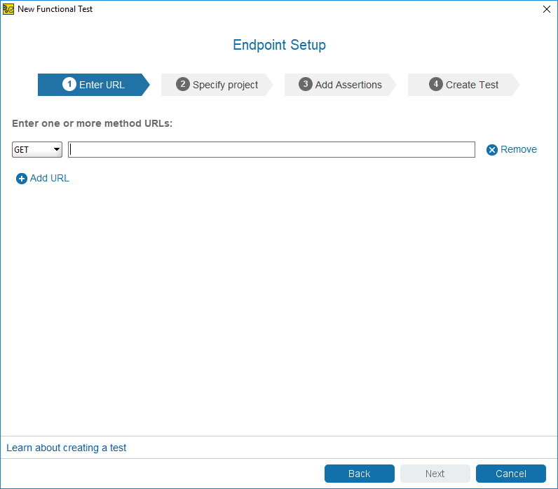Screen dimensions: 558x489
Task: Select the Add Assertions step
Action: click(x=340, y=85)
